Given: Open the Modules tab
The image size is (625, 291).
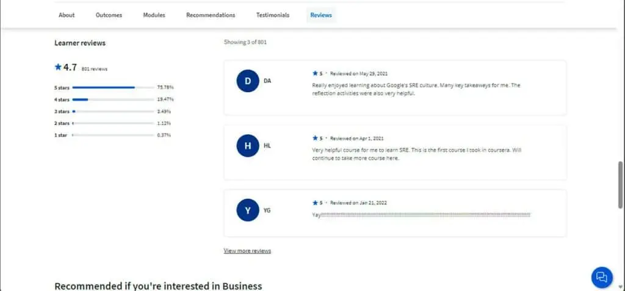Looking at the screenshot, I should click(154, 15).
